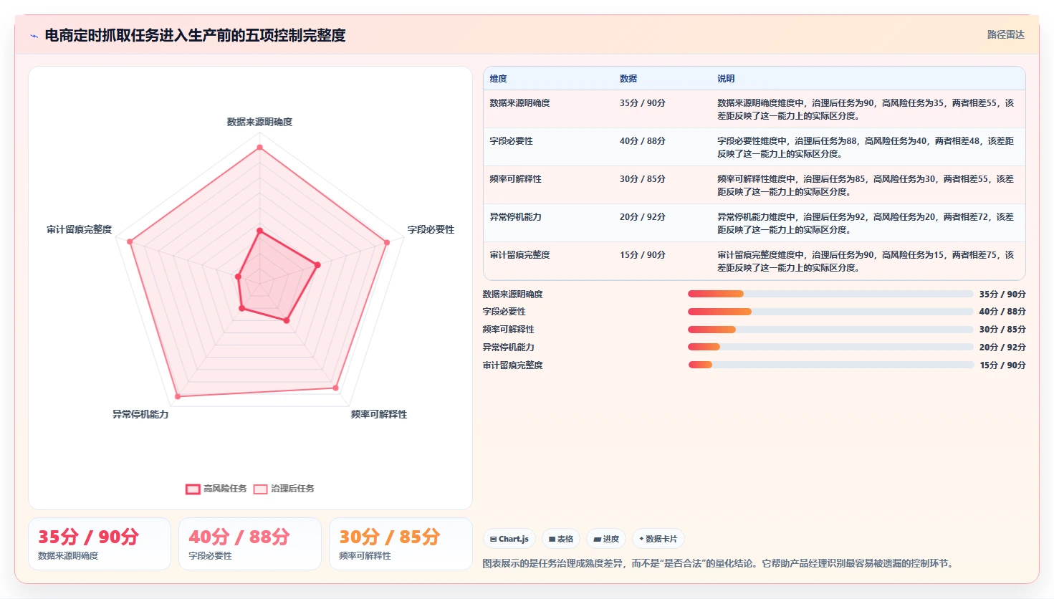Screen dimensions: 1054x599
Task: Click the outer radar point on the 数据来源明确度 axis
Action: (259, 147)
